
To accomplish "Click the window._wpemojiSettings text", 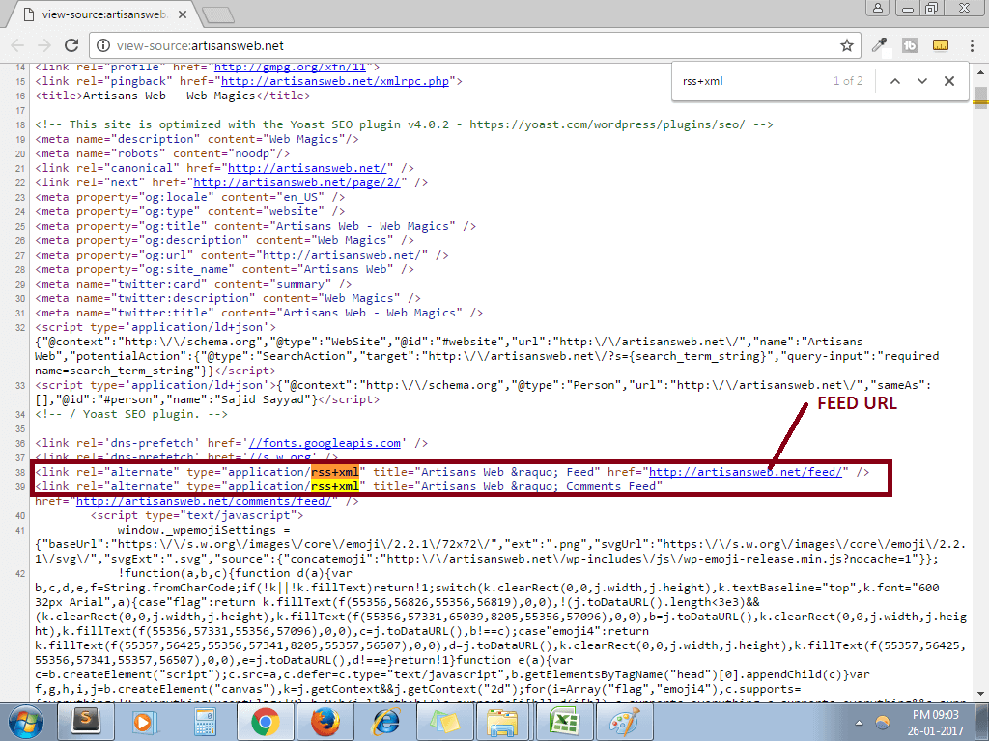I will click(x=203, y=531).
